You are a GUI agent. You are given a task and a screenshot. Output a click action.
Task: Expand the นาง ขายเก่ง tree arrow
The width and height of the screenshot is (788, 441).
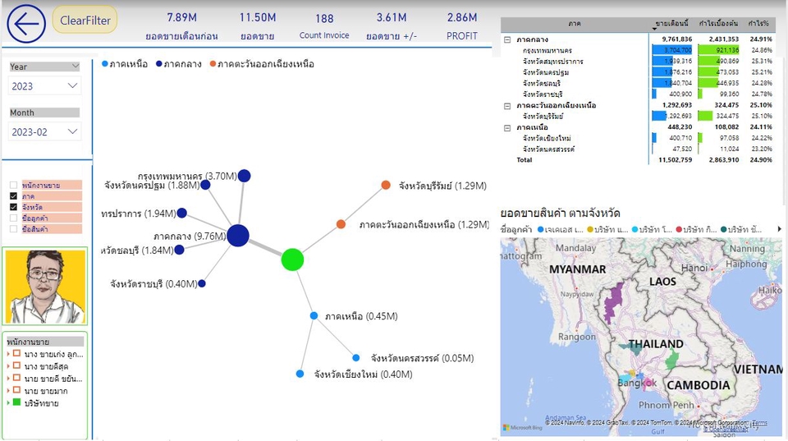pos(8,354)
